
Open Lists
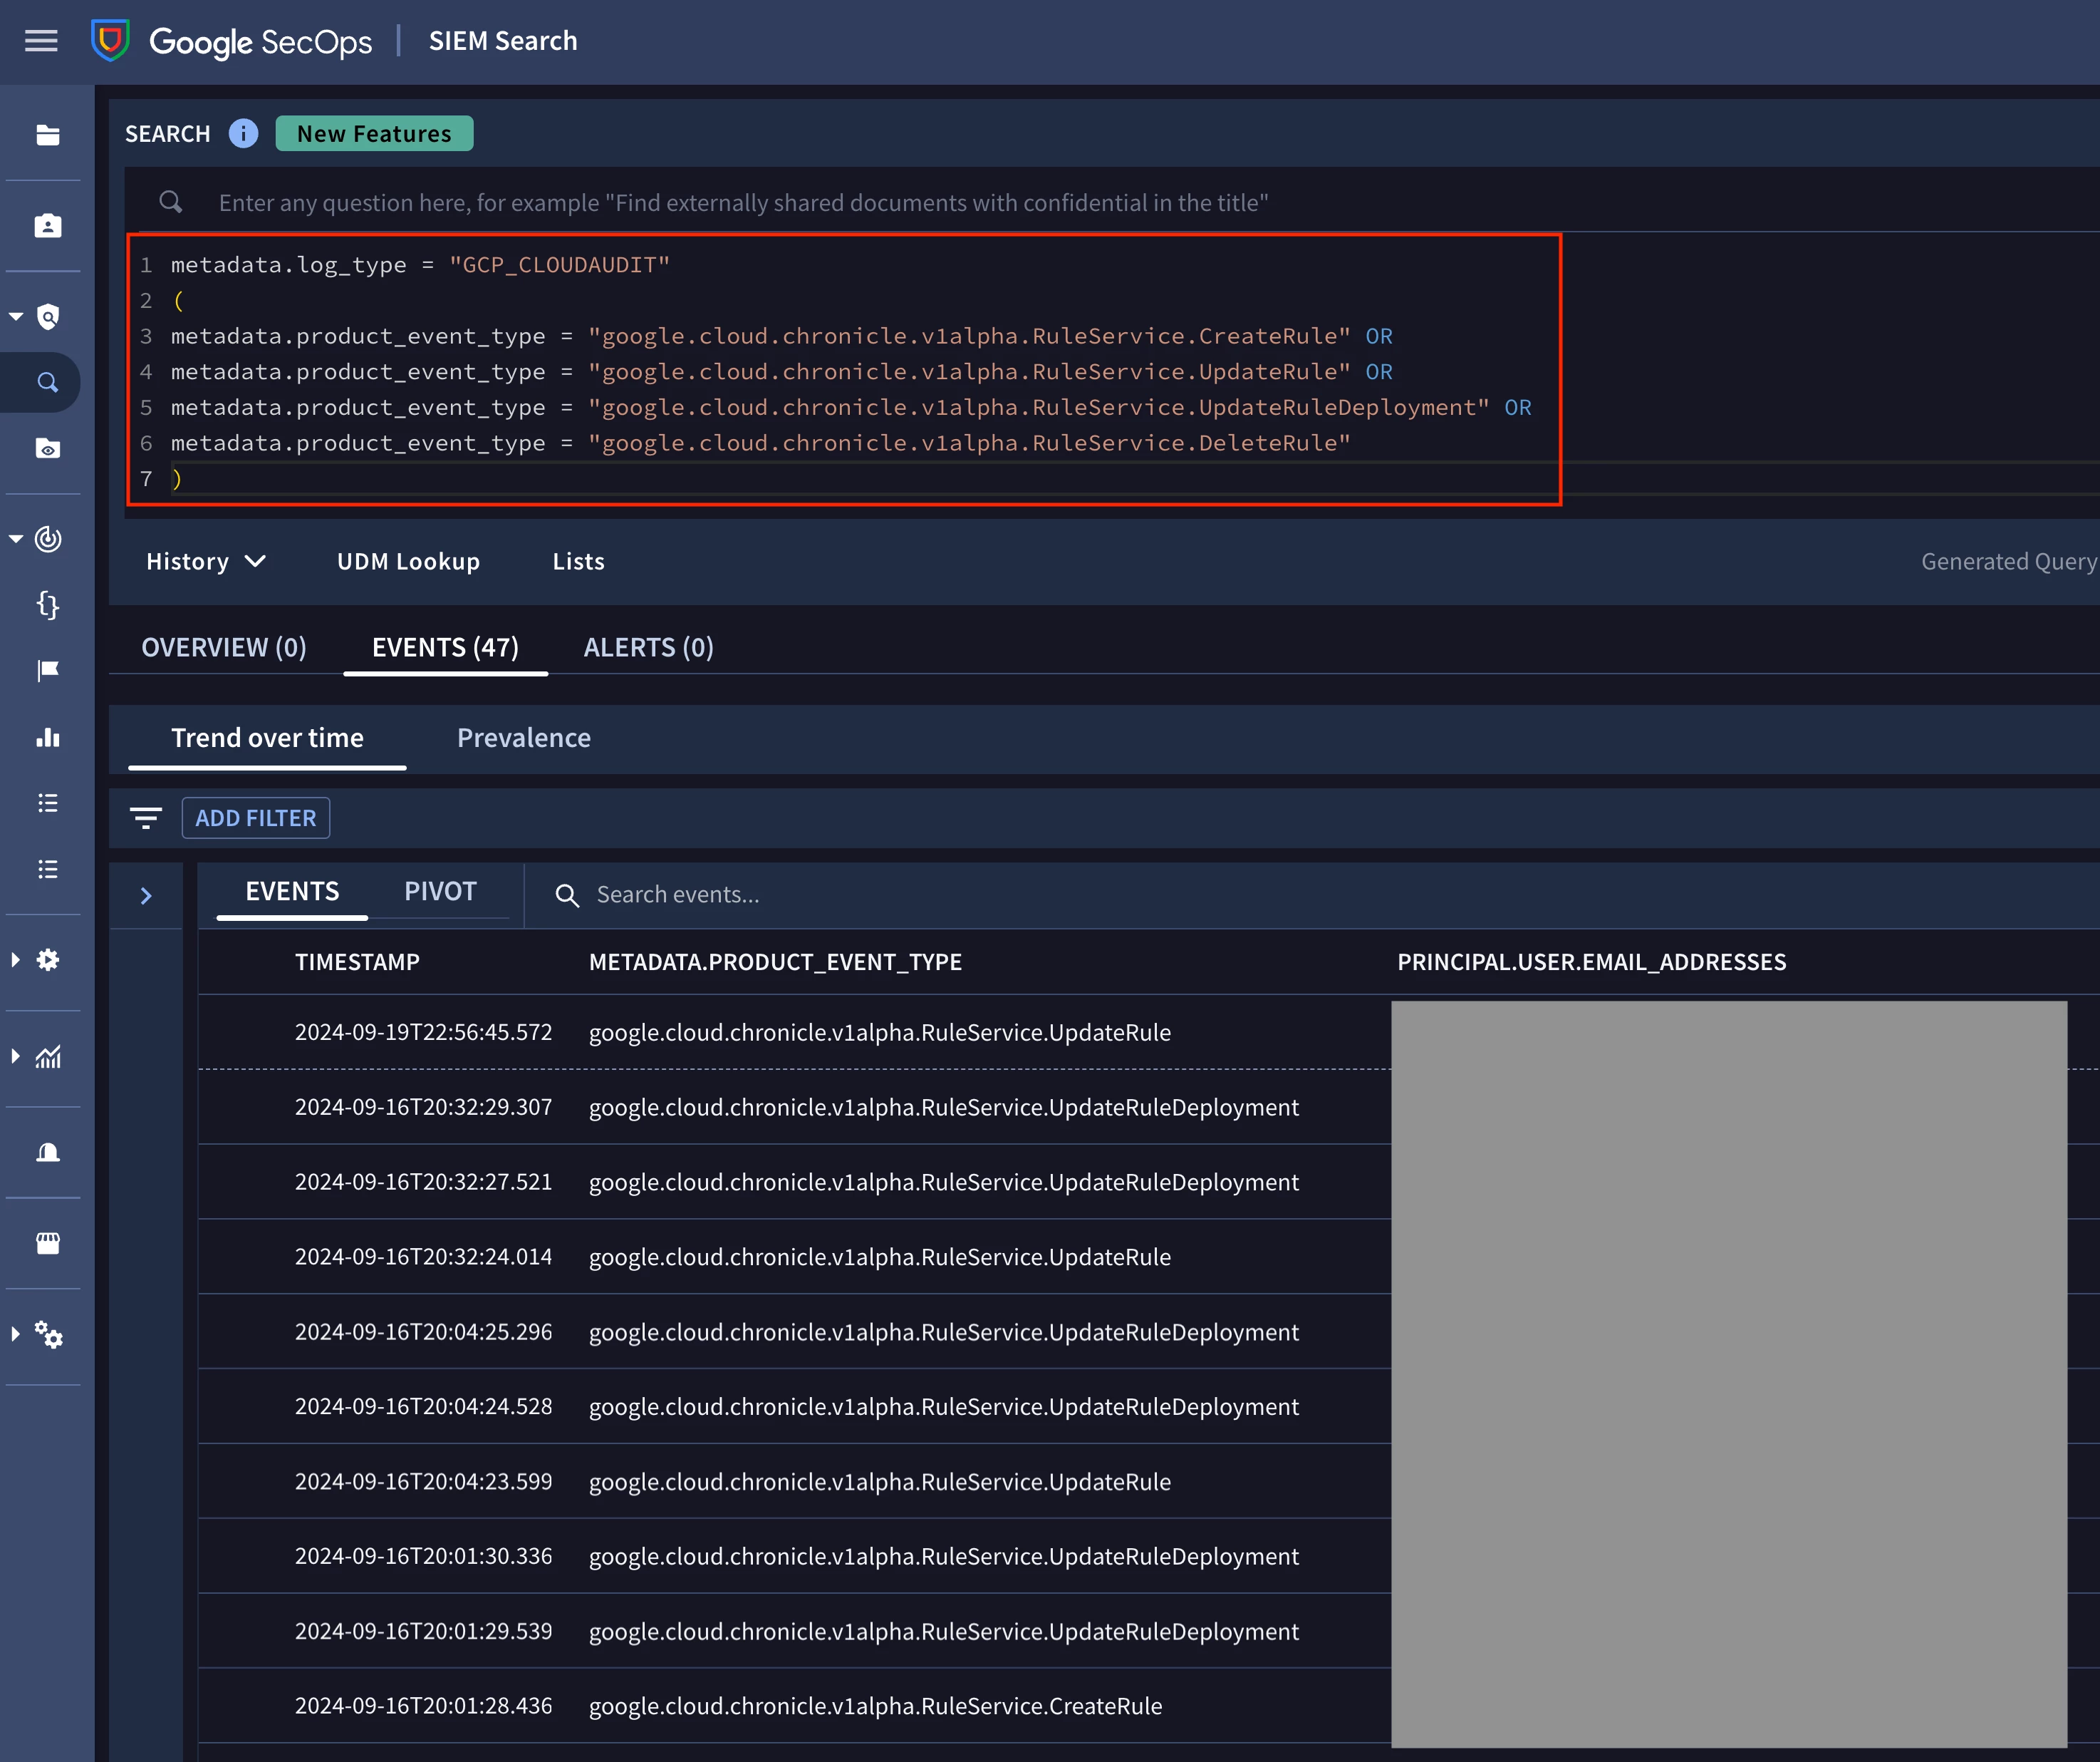point(579,562)
